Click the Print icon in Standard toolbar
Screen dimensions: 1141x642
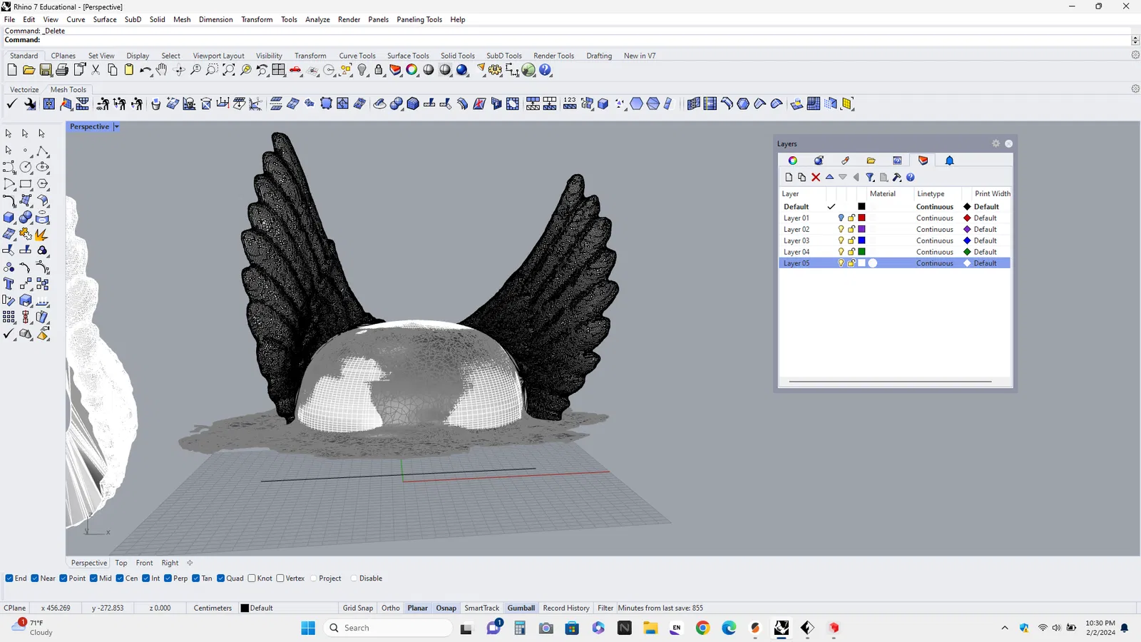pyautogui.click(x=62, y=70)
